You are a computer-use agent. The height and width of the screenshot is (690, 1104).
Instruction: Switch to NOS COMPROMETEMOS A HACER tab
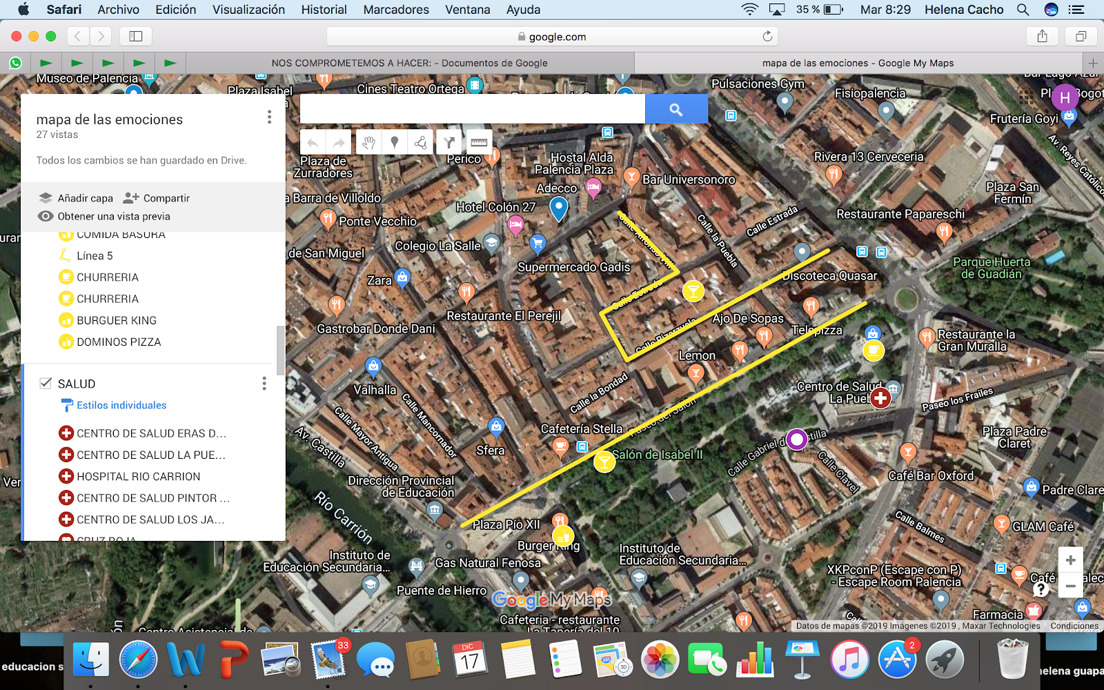(x=410, y=63)
